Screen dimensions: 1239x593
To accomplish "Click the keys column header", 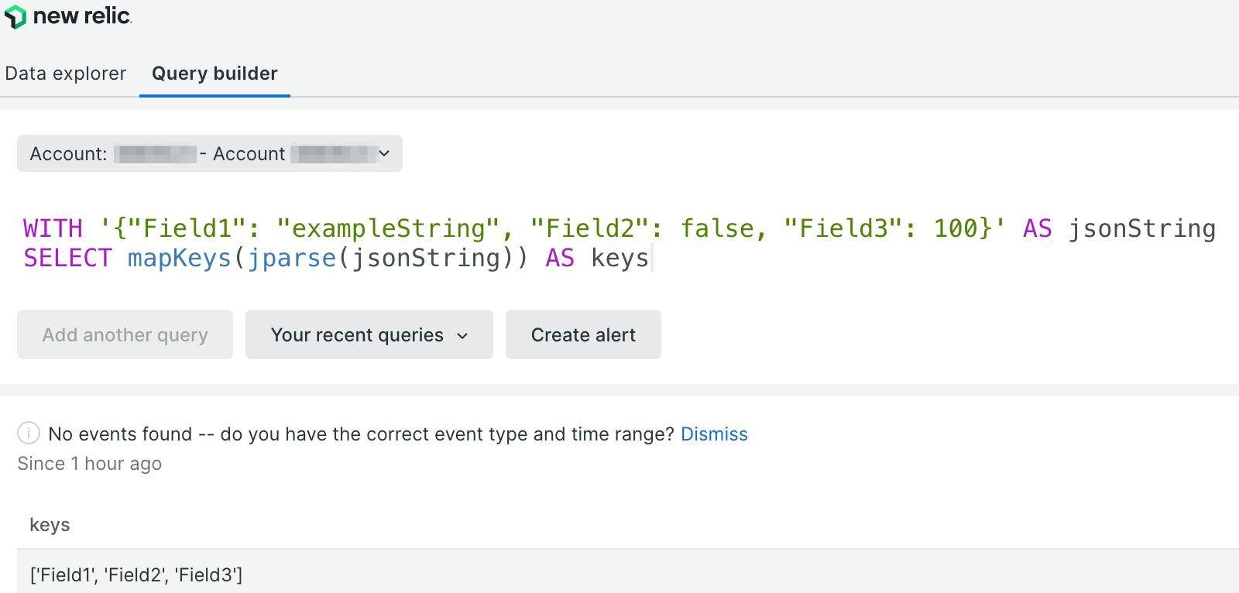I will coord(50,525).
